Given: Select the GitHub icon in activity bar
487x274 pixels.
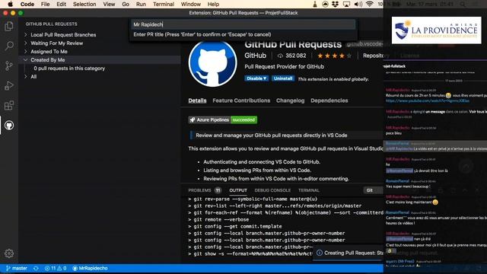Looking at the screenshot, I should [9, 125].
